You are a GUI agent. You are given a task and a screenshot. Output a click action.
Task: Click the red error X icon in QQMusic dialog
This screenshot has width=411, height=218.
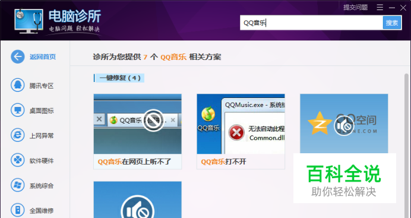(x=236, y=132)
